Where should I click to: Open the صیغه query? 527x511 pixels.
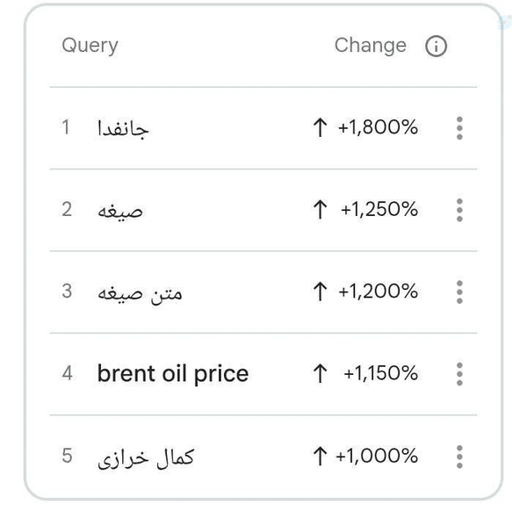120,212
